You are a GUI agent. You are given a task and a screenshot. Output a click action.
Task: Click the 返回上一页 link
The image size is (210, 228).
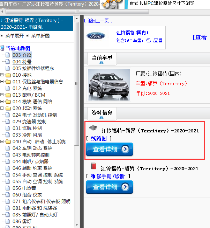point(98,21)
